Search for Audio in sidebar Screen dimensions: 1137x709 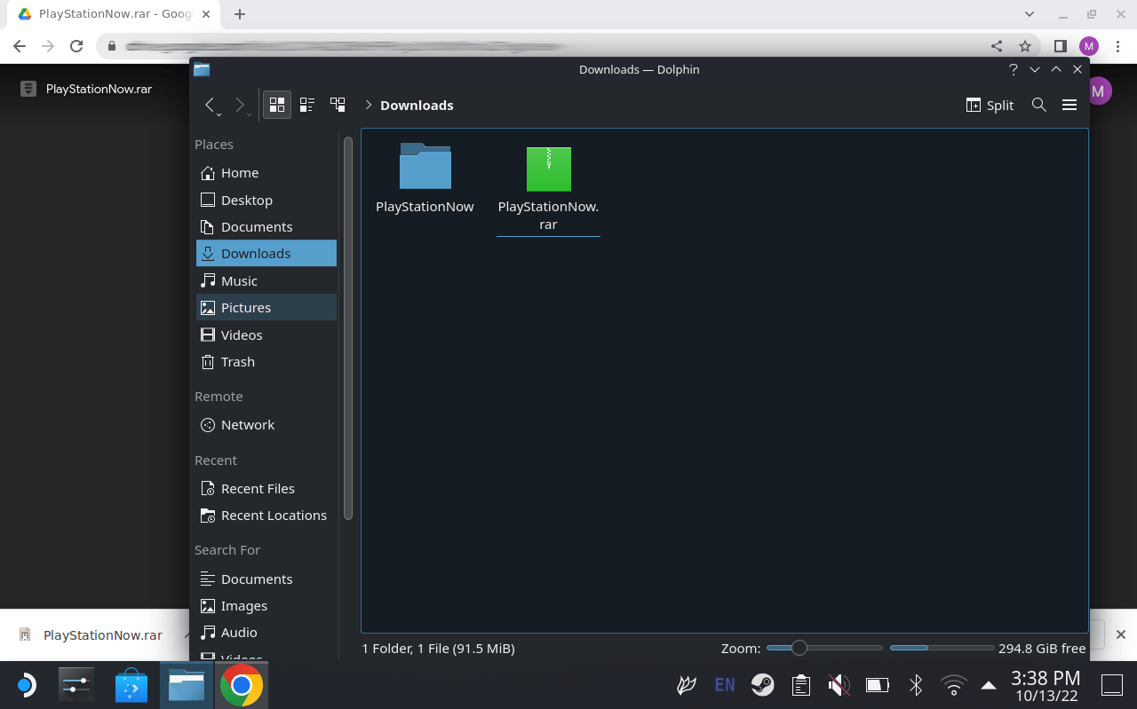266,632
